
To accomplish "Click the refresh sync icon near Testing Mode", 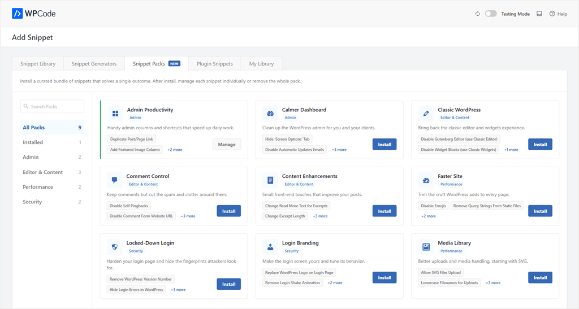I will click(477, 14).
